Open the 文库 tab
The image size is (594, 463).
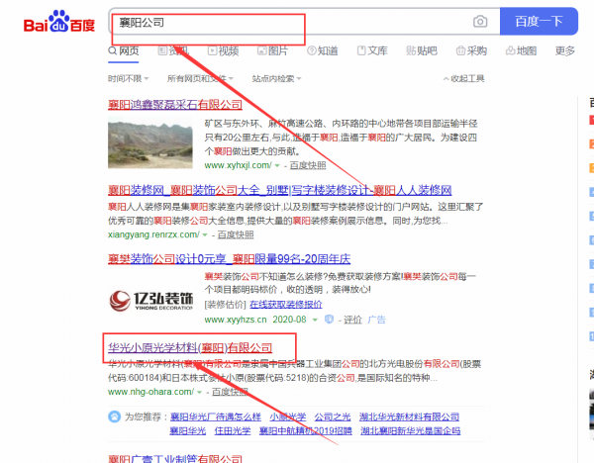tap(372, 50)
